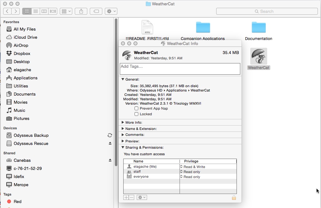
Task: Select Odysseus Rescue device
Action: point(31,143)
